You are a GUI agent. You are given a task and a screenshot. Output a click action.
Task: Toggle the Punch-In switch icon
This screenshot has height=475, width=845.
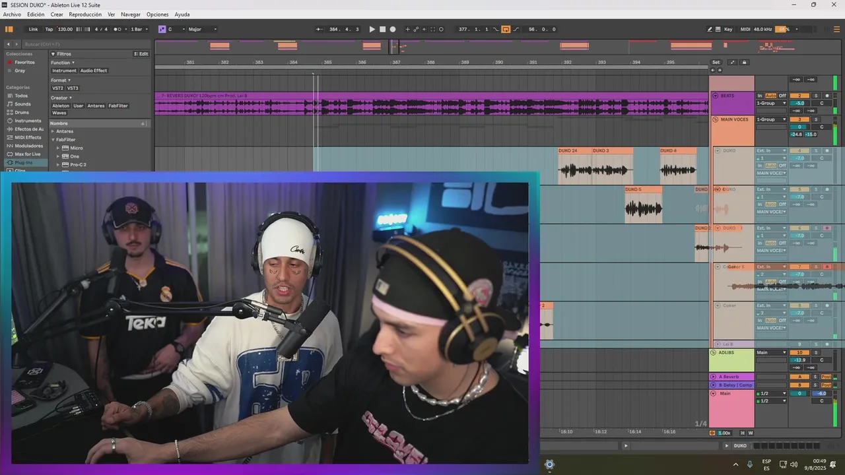[496, 29]
